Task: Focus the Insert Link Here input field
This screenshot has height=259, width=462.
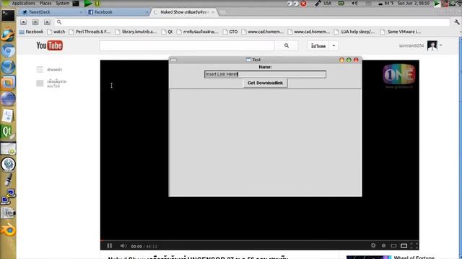Action: coord(265,74)
